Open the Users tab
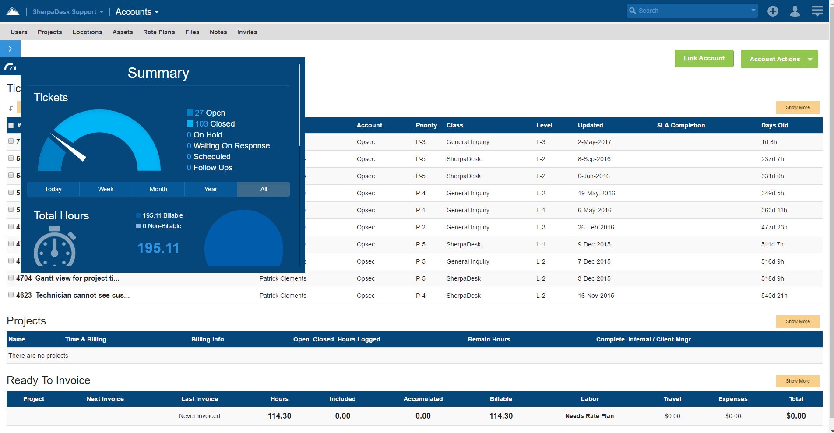Viewport: 834px width, 433px height. tap(19, 32)
